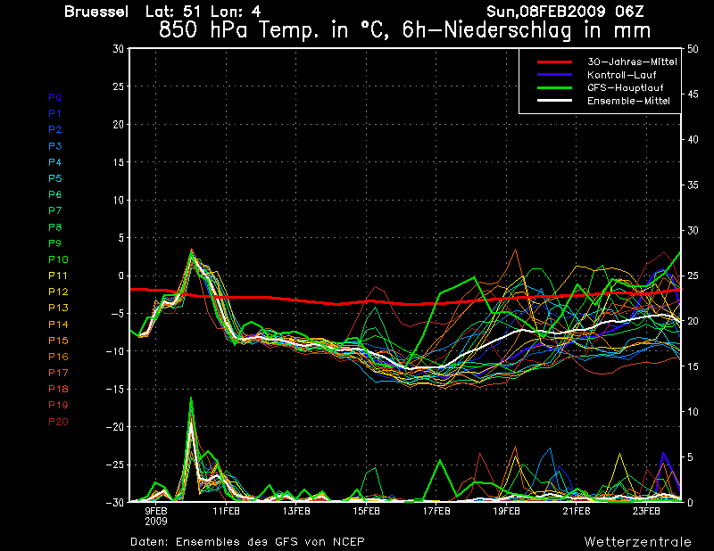Screen dimensions: 714x551
Task: Click the Daten: Ensembles des GFS von NCEP text
Action: click(247, 542)
